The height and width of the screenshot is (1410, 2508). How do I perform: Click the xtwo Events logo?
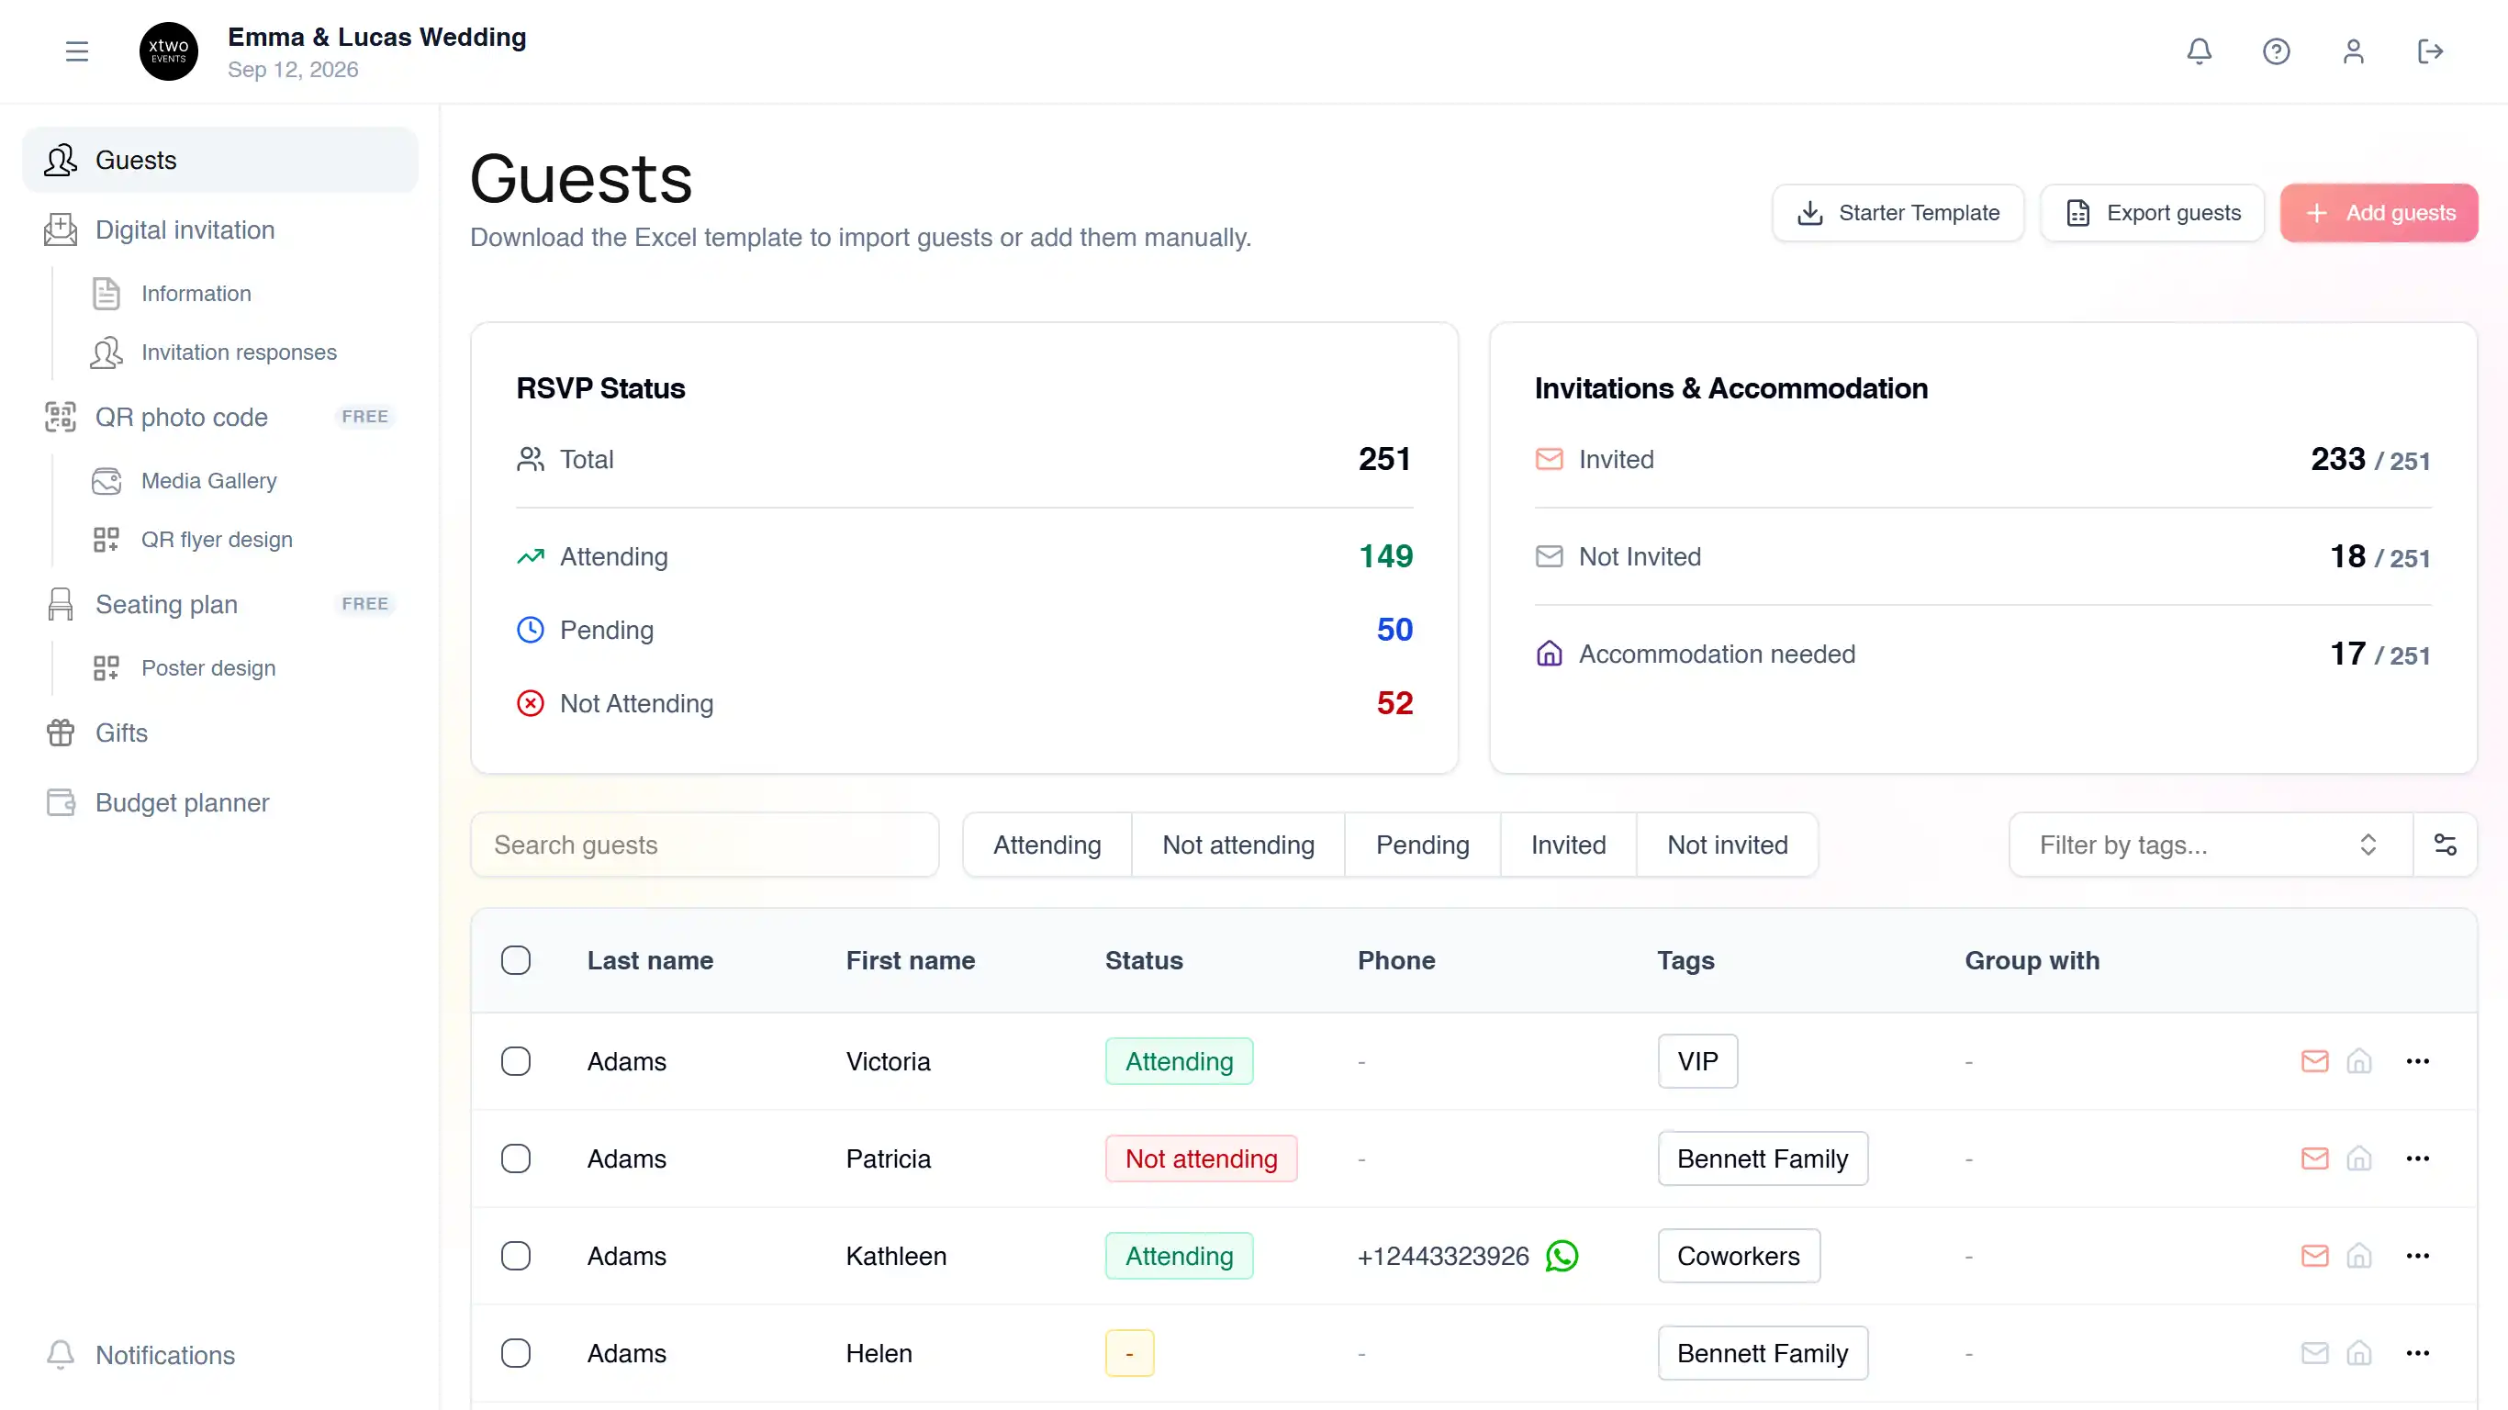[x=168, y=51]
